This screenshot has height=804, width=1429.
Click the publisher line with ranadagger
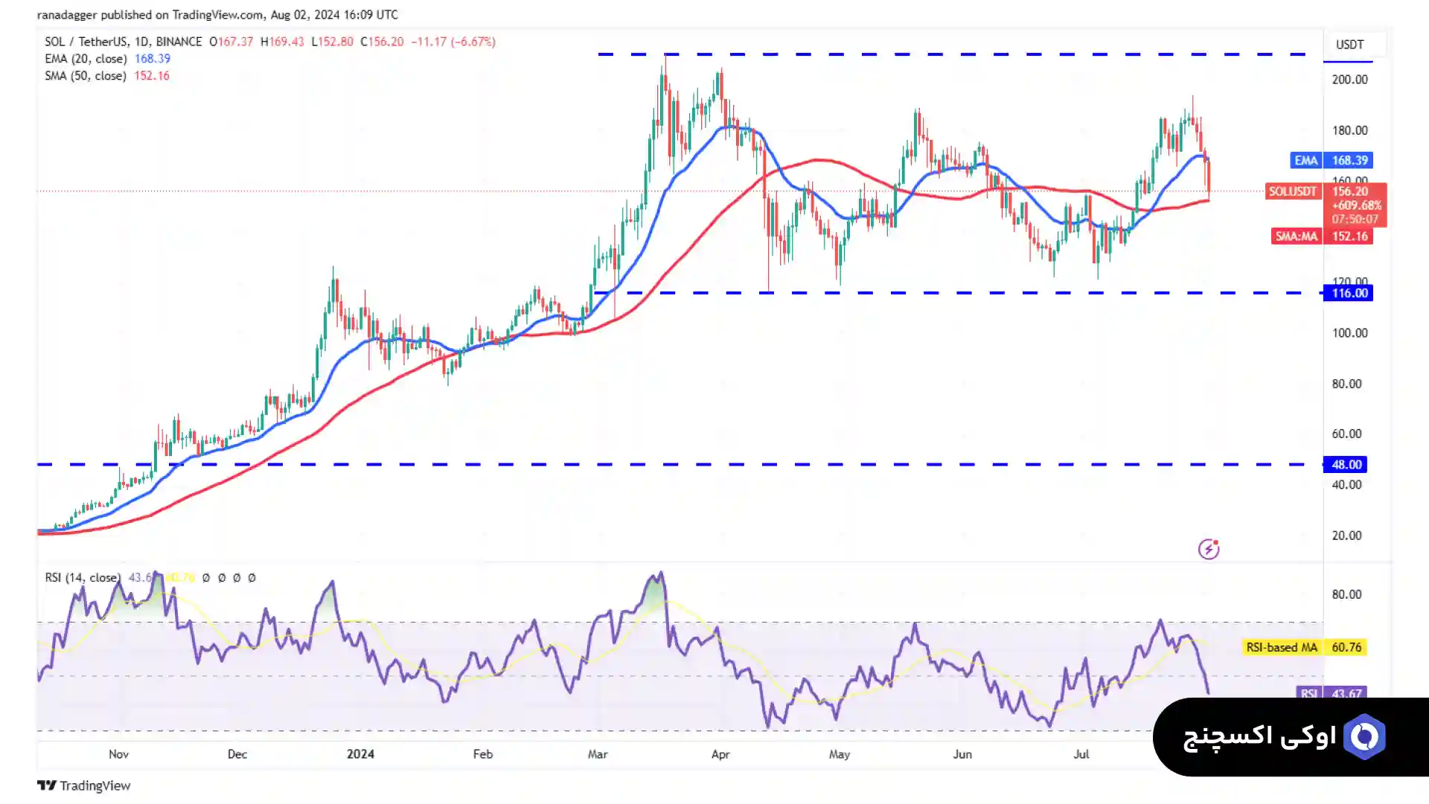pos(217,15)
